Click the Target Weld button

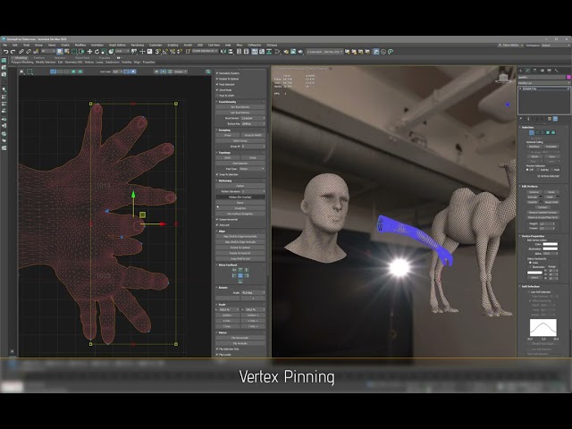click(x=551, y=202)
